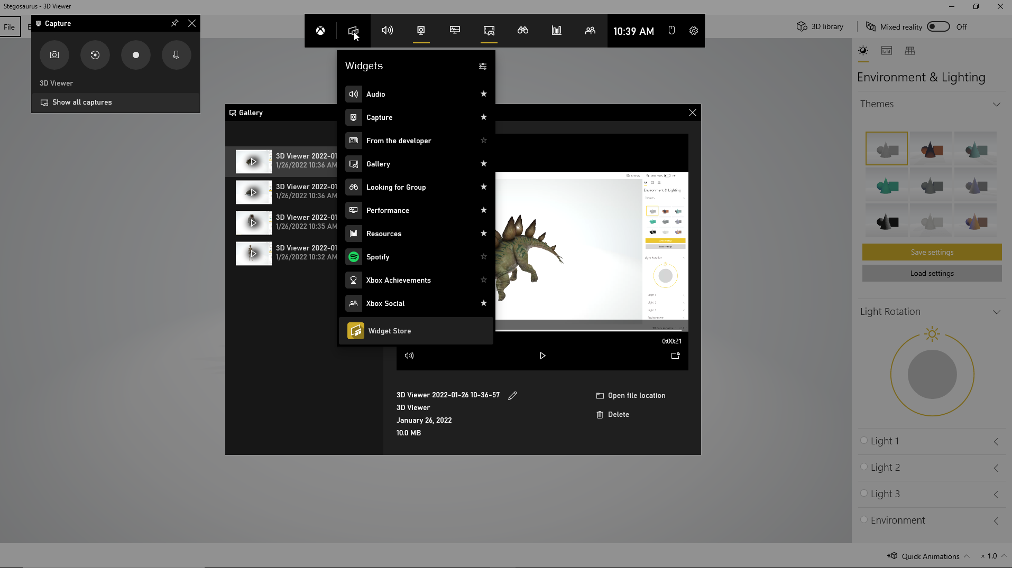This screenshot has height=568, width=1012.
Task: Select the orange-blue cone theme swatch
Action: [x=976, y=220]
